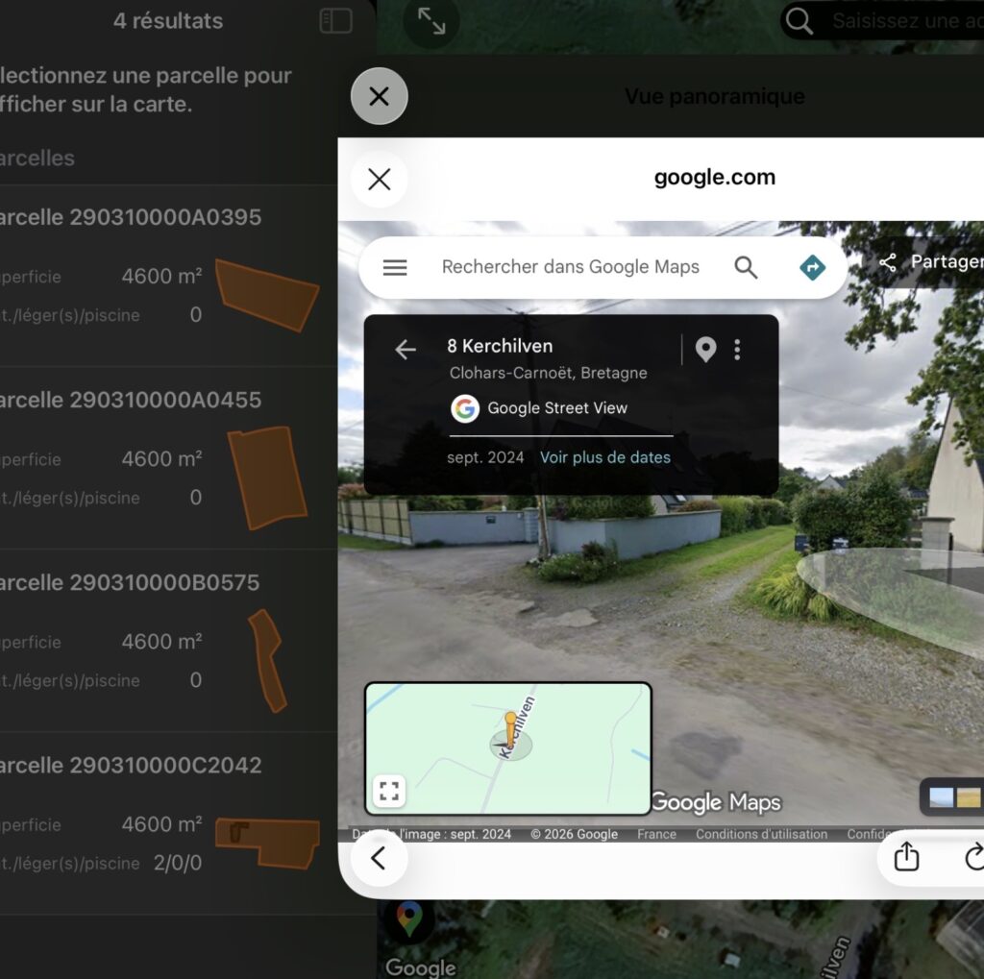Click the orange shape of parcel A0455
The width and height of the screenshot is (984, 979).
point(267,478)
